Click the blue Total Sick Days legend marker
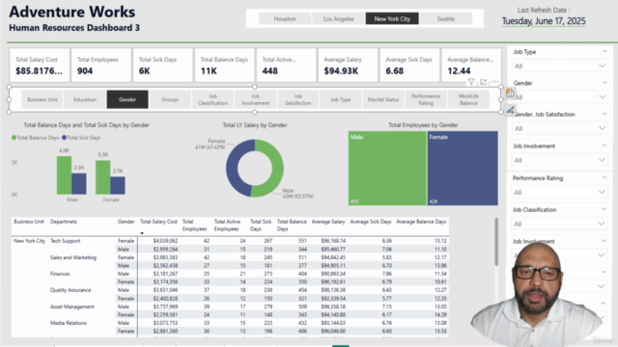The image size is (618, 347). click(64, 138)
